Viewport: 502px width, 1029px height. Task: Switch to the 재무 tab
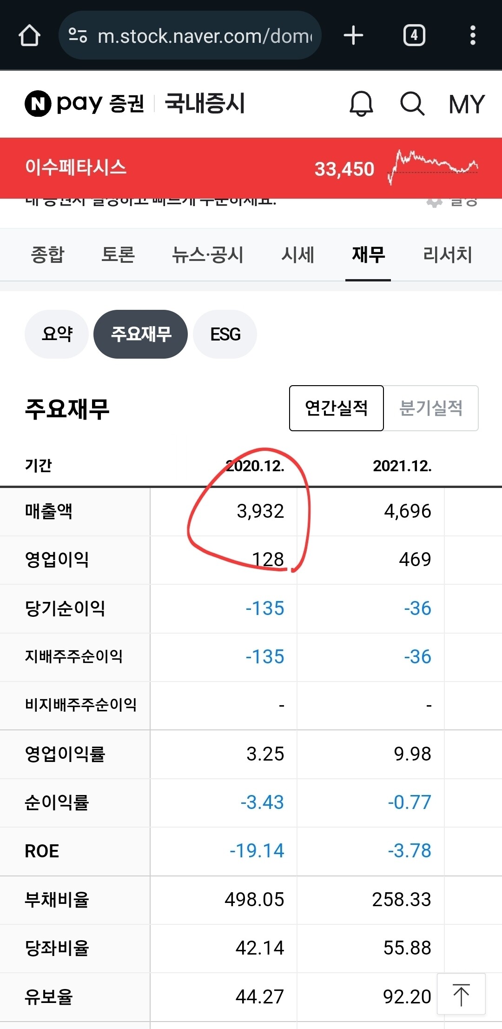point(367,255)
